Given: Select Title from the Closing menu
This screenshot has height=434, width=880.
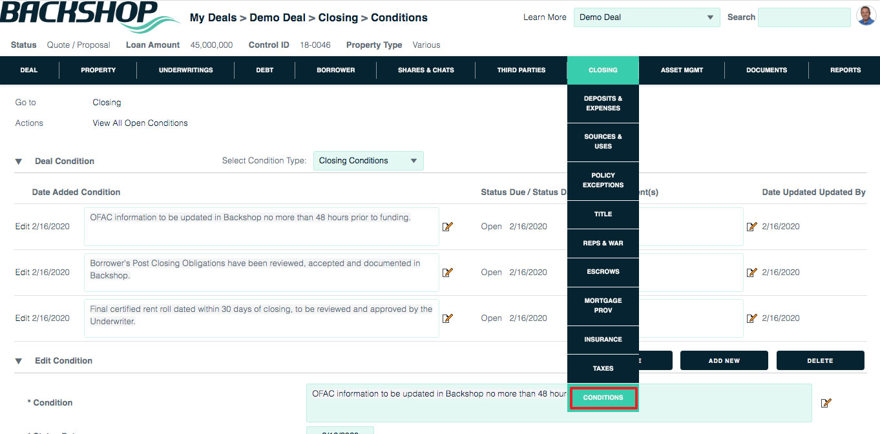Looking at the screenshot, I should tap(603, 214).
